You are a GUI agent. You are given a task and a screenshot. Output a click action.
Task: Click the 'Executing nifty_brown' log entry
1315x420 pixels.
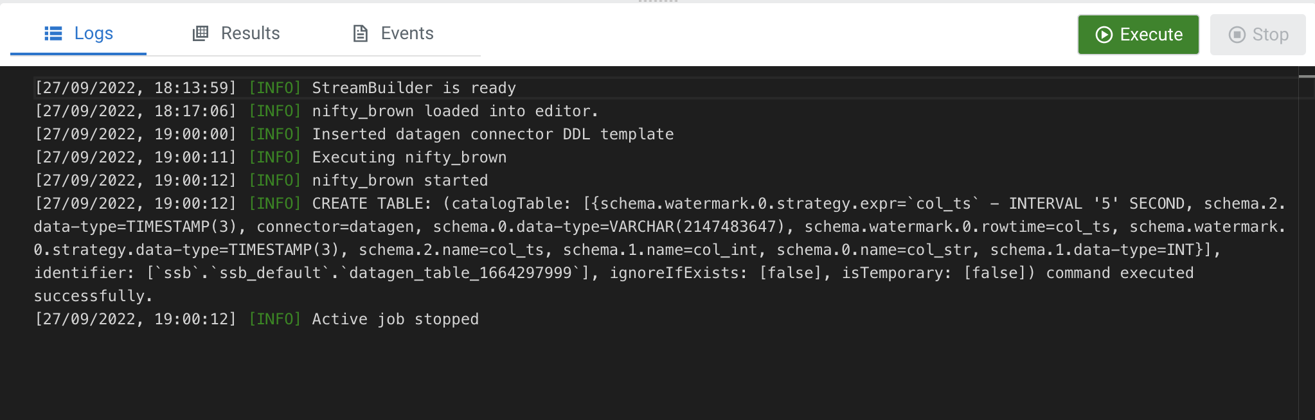409,157
